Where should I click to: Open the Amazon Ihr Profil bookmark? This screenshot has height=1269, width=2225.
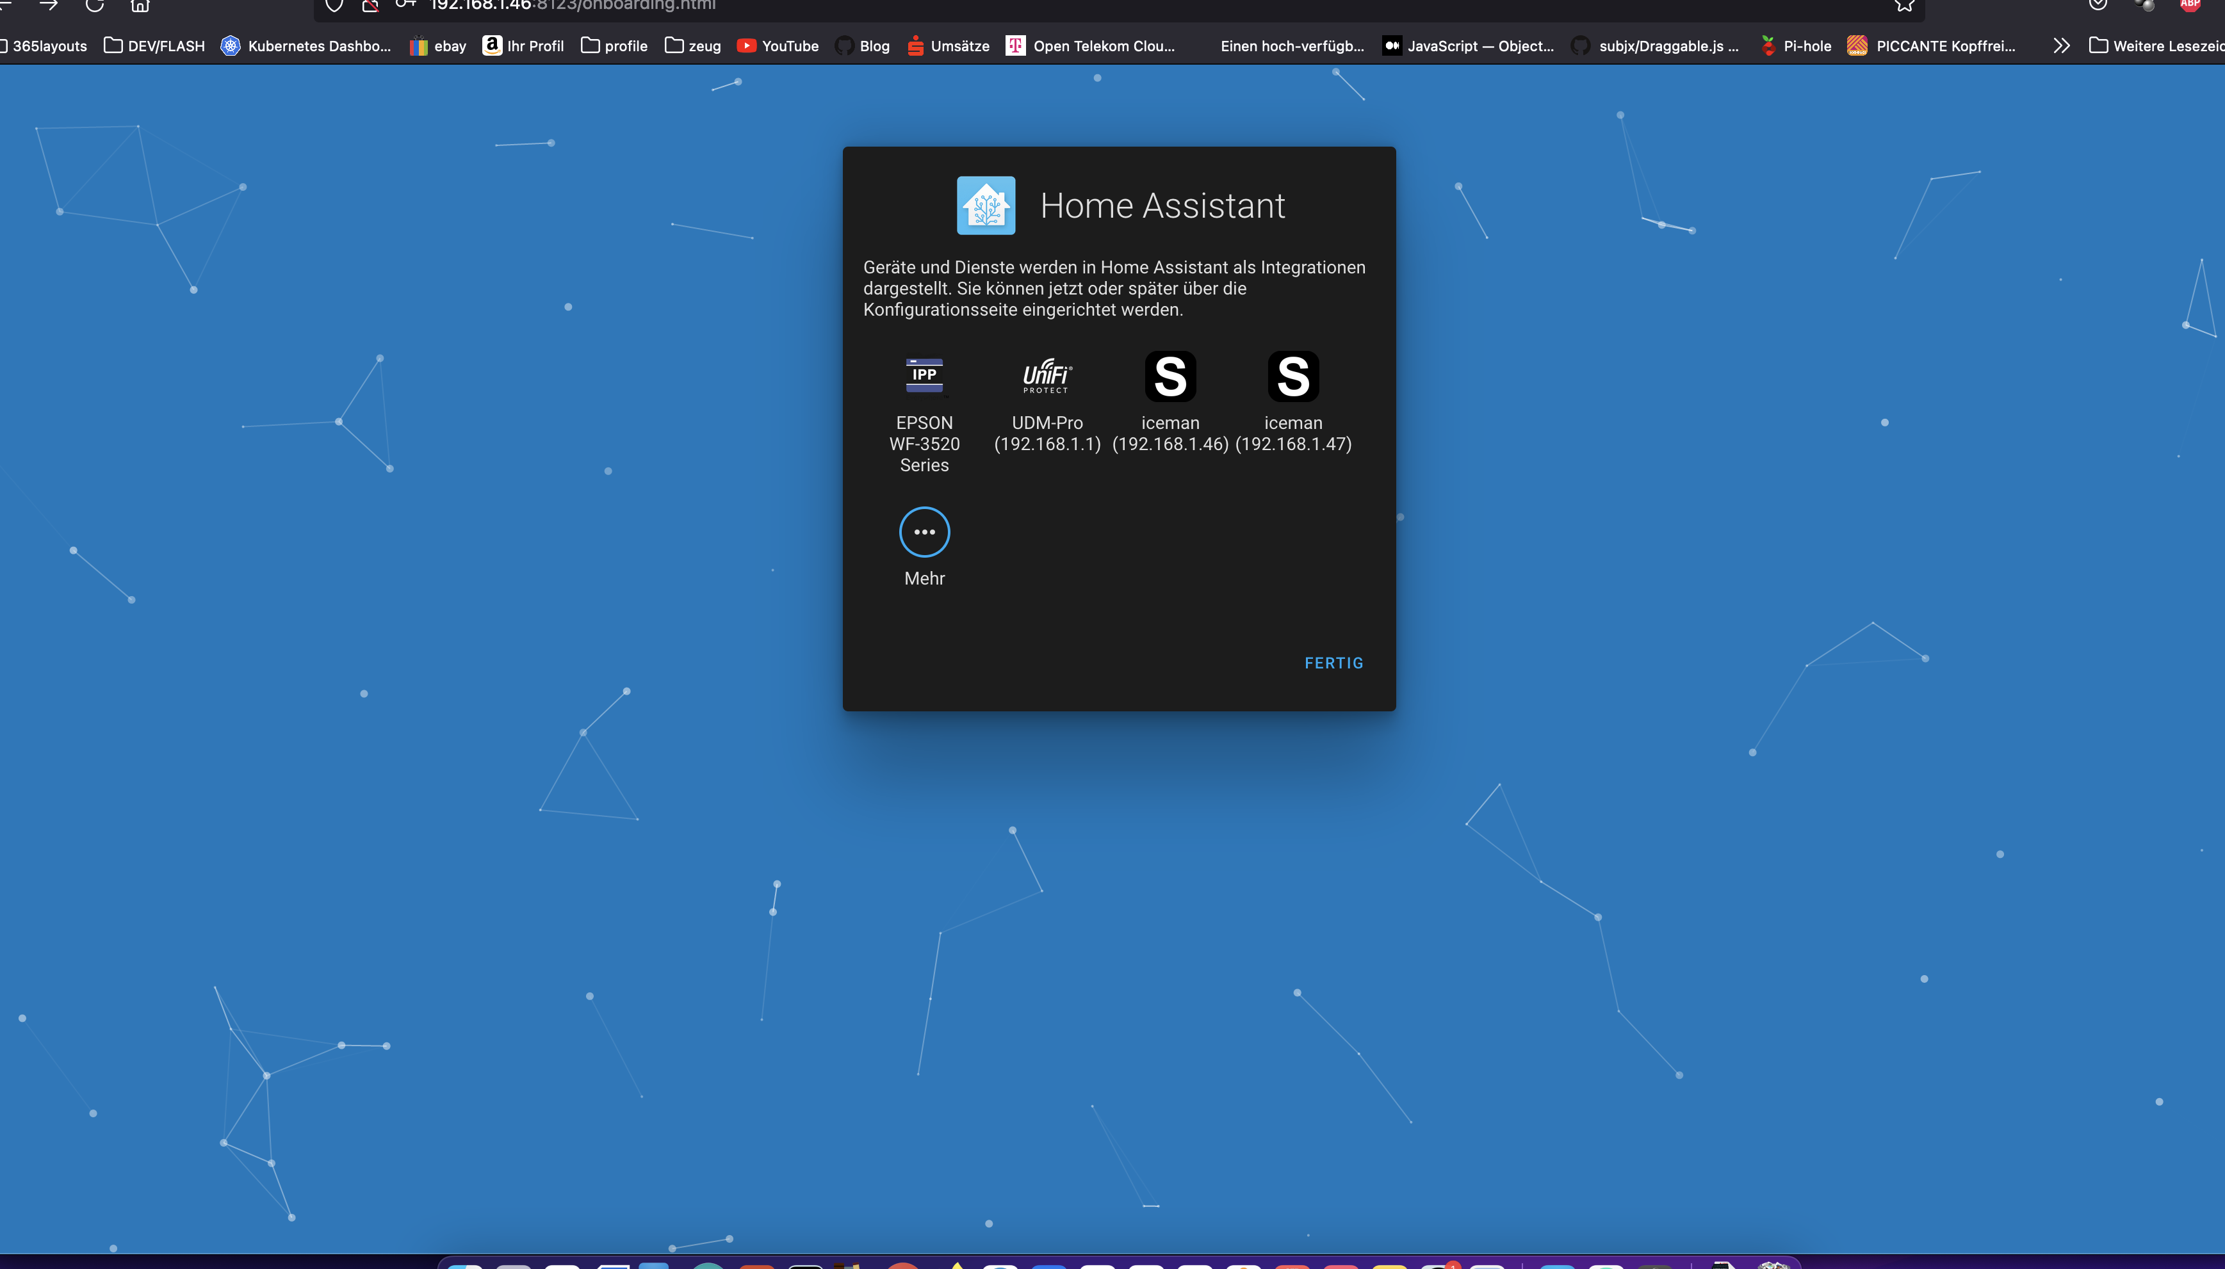(523, 46)
